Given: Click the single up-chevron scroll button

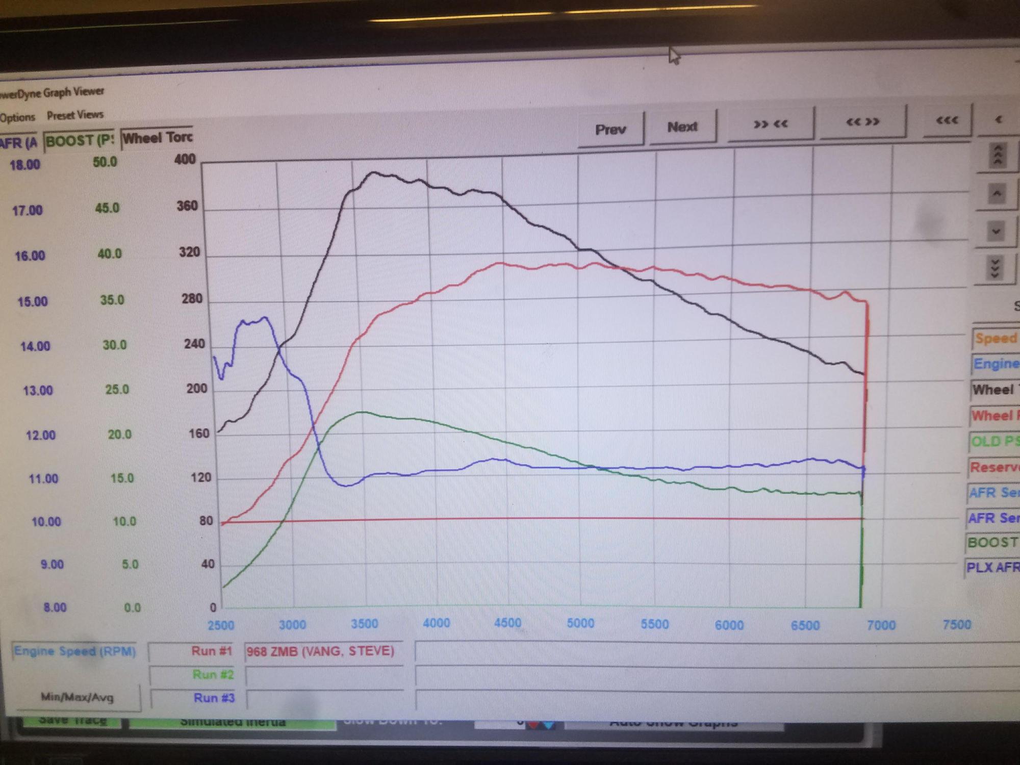Looking at the screenshot, I should tap(997, 194).
